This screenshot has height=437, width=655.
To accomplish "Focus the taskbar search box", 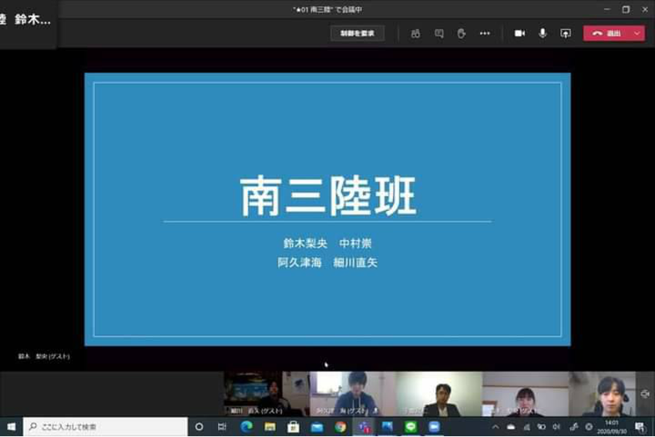I will pyautogui.click(x=106, y=426).
